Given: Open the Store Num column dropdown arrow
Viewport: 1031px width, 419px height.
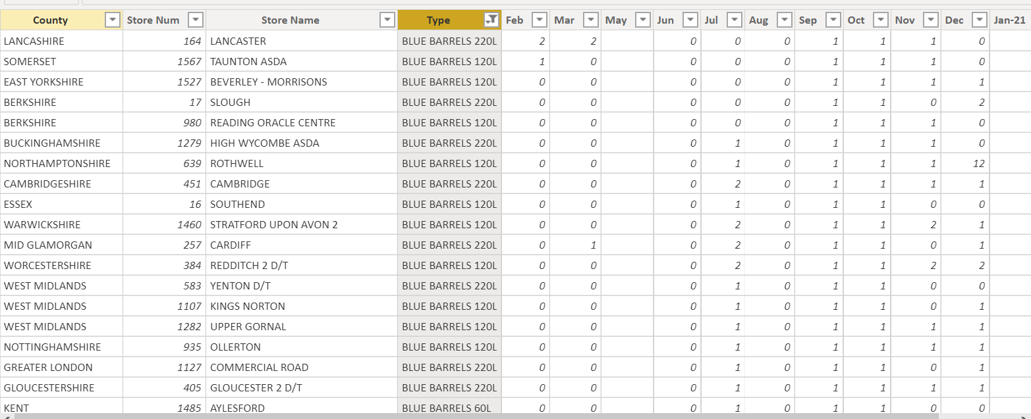Looking at the screenshot, I should click(x=195, y=20).
